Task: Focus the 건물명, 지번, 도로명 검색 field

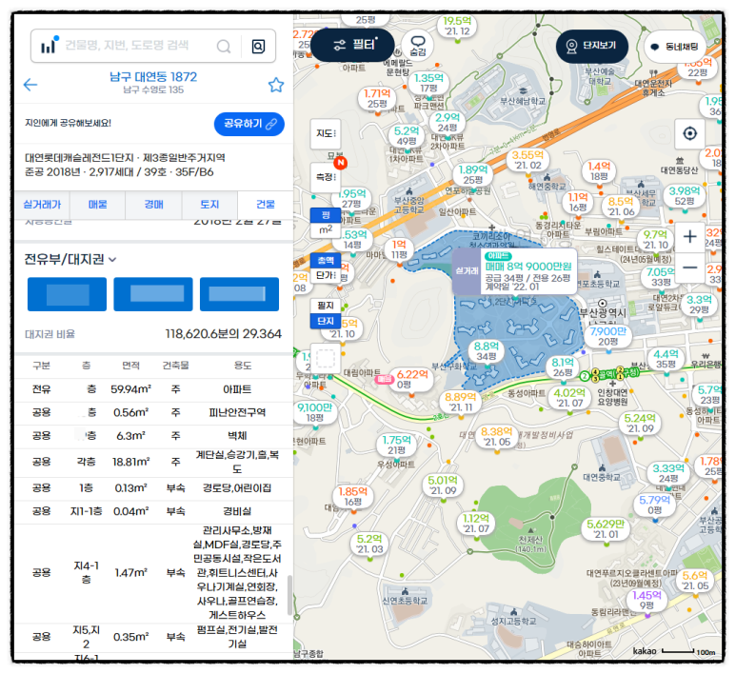Action: [127, 45]
